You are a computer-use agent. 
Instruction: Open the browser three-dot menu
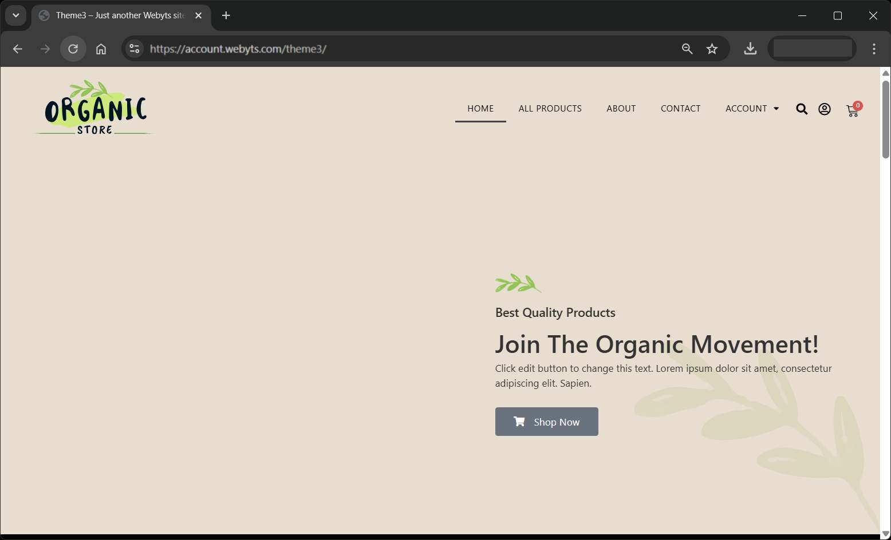pos(874,49)
